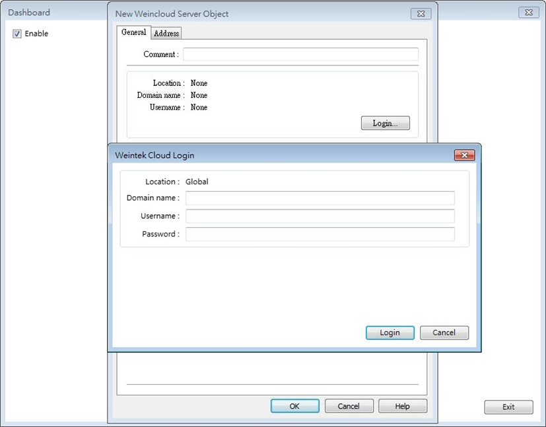Focus the Domain name field in Cloud Login

pyautogui.click(x=320, y=198)
